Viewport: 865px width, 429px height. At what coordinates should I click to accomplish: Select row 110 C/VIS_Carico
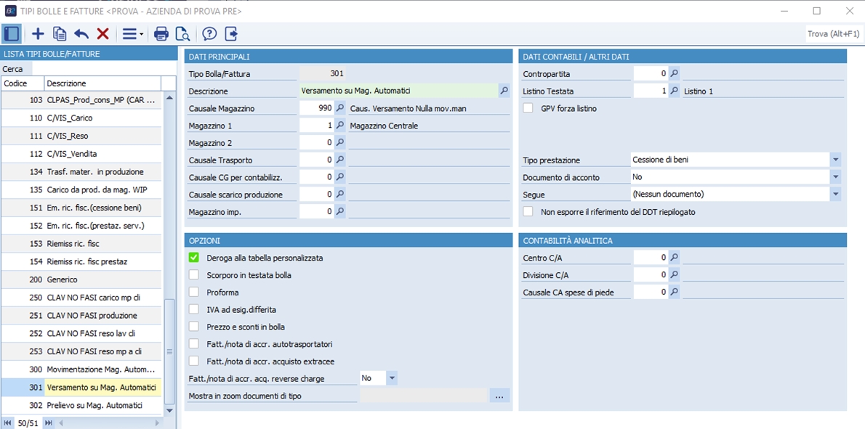81,118
